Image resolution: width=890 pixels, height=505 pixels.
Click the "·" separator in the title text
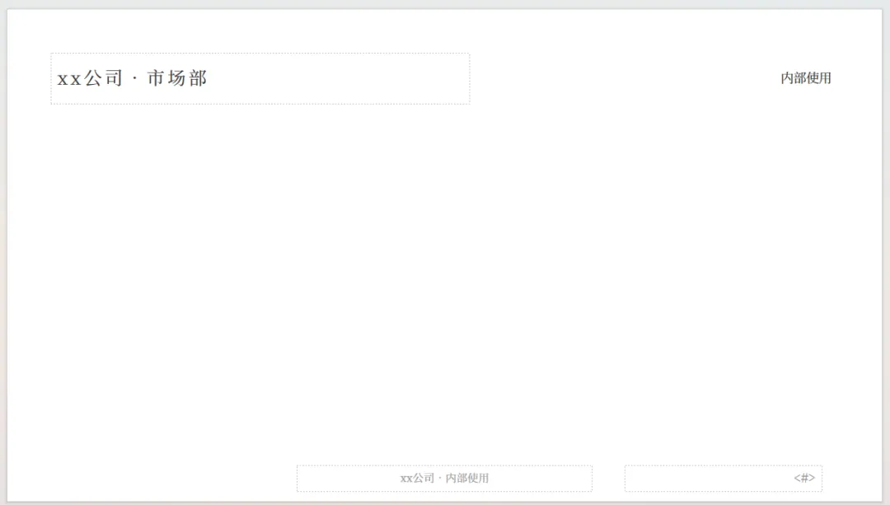tap(135, 79)
